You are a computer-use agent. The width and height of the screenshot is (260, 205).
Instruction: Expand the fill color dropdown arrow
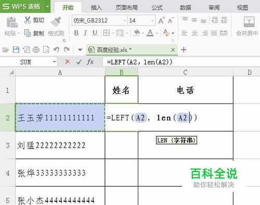pyautogui.click(x=143, y=33)
